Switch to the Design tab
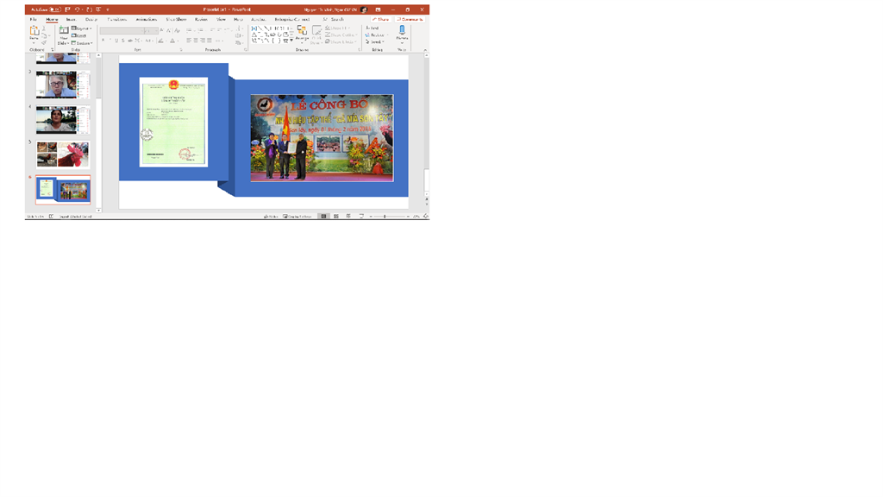 click(91, 19)
